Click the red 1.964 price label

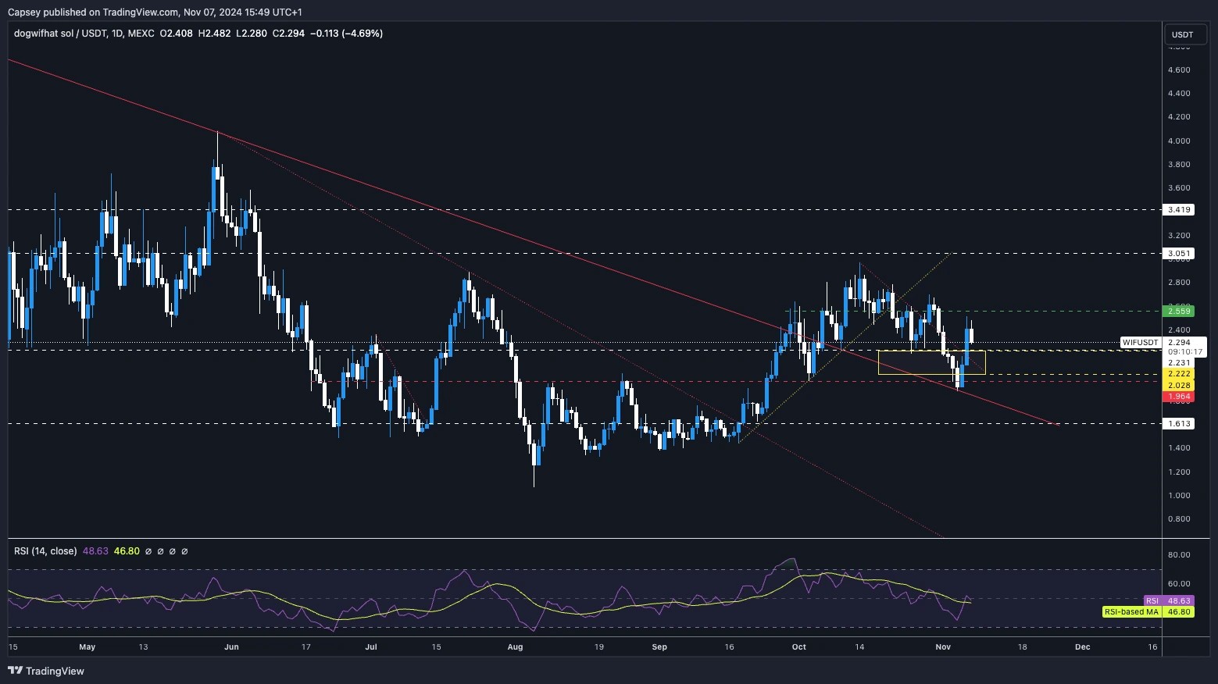point(1180,396)
